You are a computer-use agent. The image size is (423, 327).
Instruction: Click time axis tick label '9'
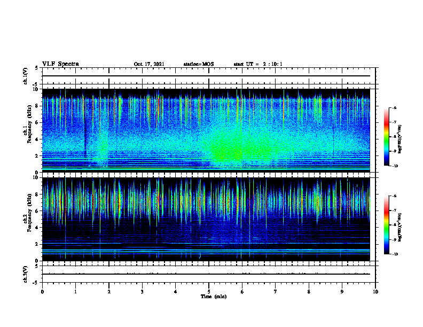[342, 292]
